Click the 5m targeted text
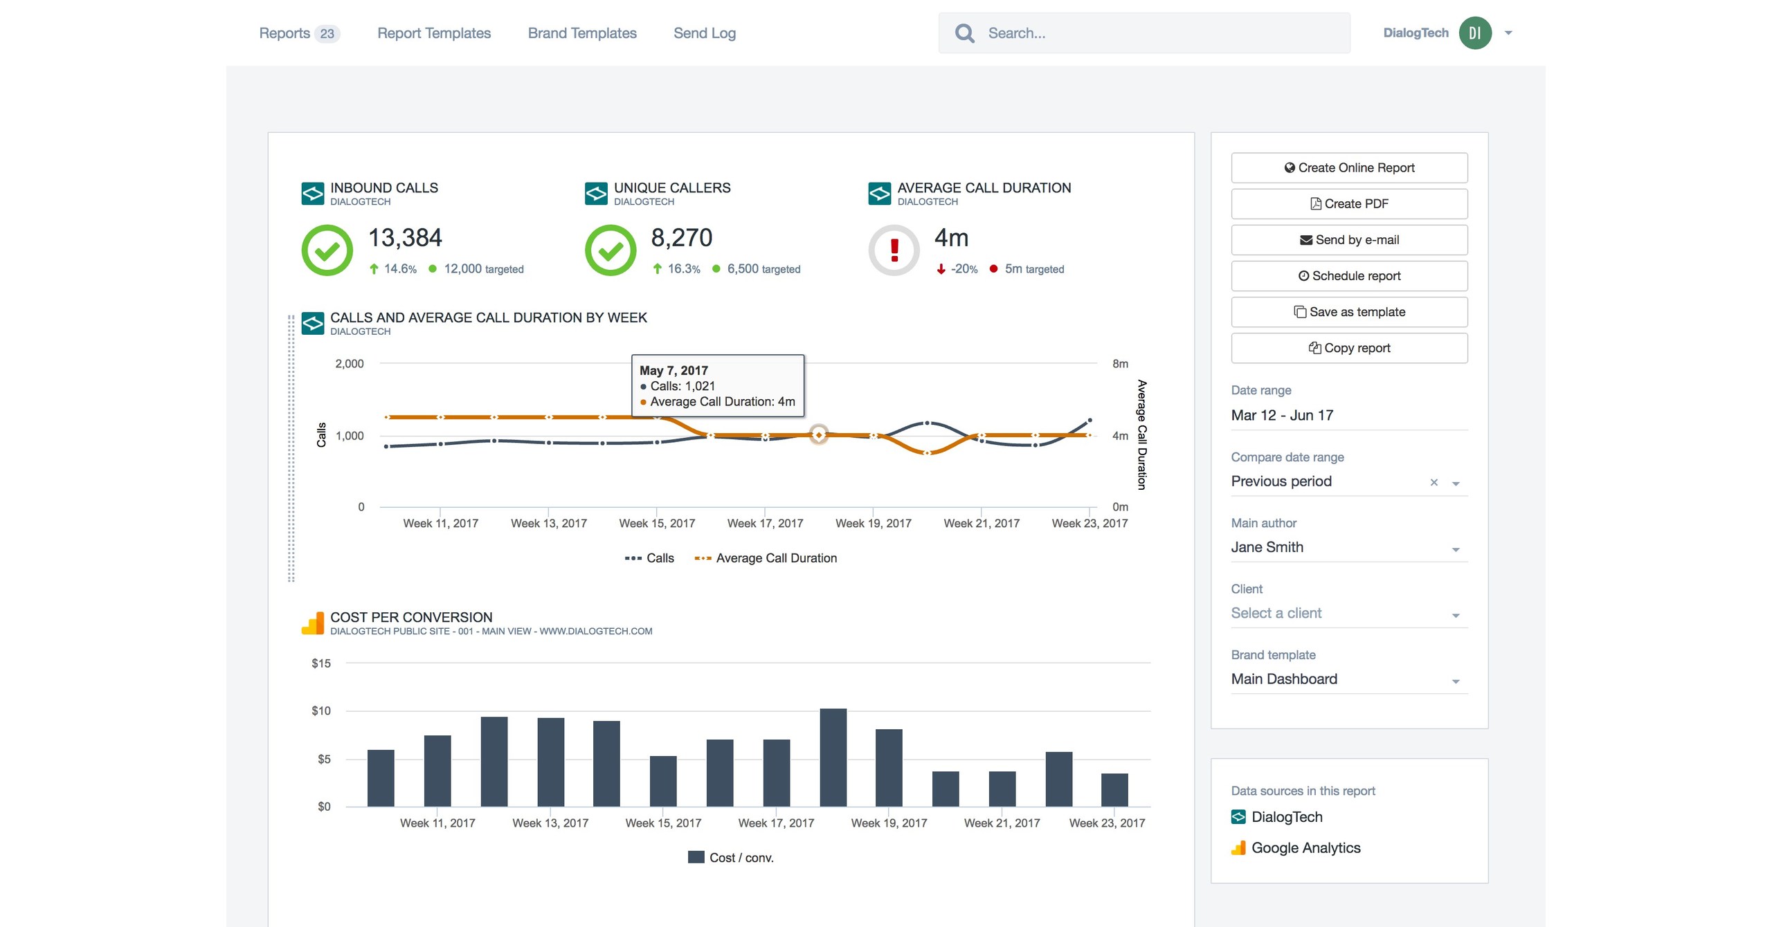 click(1034, 268)
